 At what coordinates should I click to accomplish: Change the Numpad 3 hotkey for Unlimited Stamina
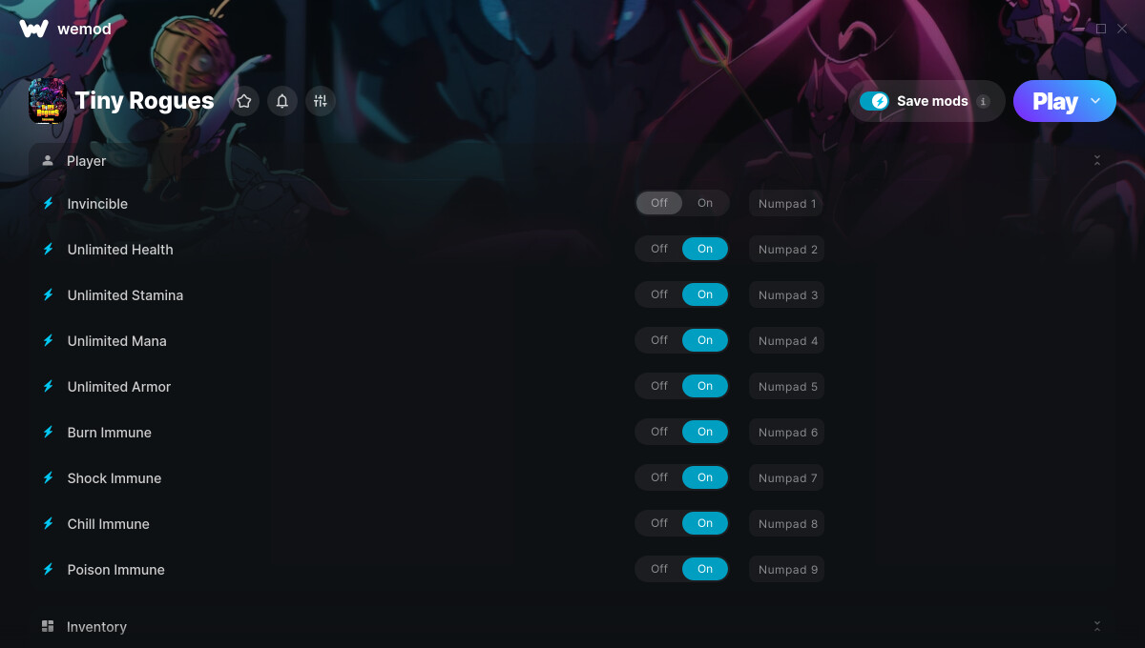[x=787, y=295]
